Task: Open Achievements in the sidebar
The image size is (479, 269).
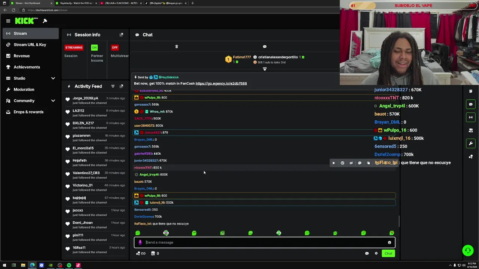Action: pyautogui.click(x=27, y=67)
